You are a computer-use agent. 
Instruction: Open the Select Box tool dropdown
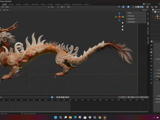pyautogui.click(x=6, y=10)
